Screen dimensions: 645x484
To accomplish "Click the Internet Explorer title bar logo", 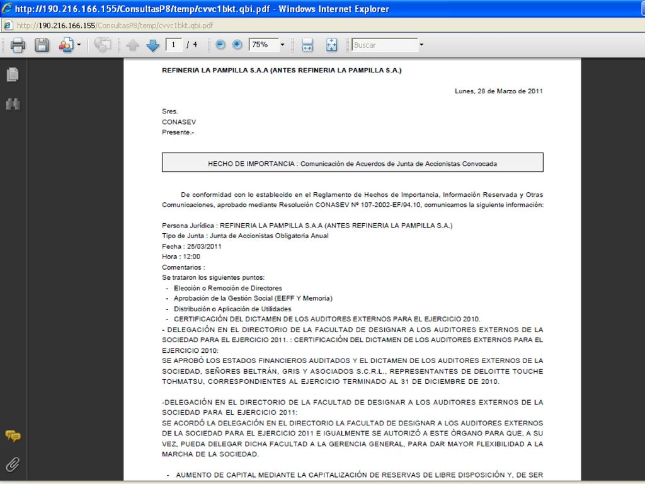I will [x=6, y=8].
